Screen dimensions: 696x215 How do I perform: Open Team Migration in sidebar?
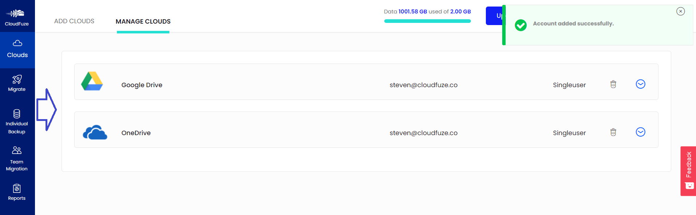pyautogui.click(x=17, y=159)
